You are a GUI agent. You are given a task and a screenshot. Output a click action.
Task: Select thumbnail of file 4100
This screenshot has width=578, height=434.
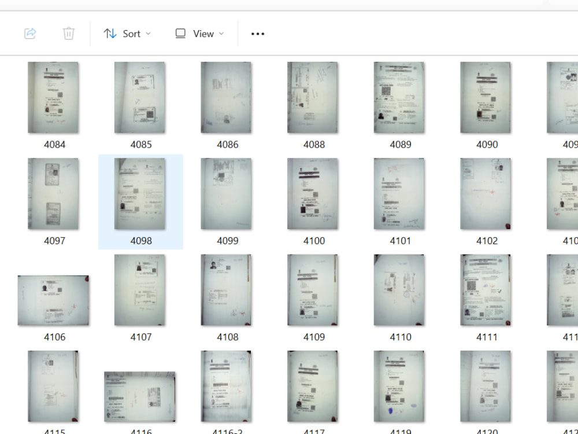(313, 194)
